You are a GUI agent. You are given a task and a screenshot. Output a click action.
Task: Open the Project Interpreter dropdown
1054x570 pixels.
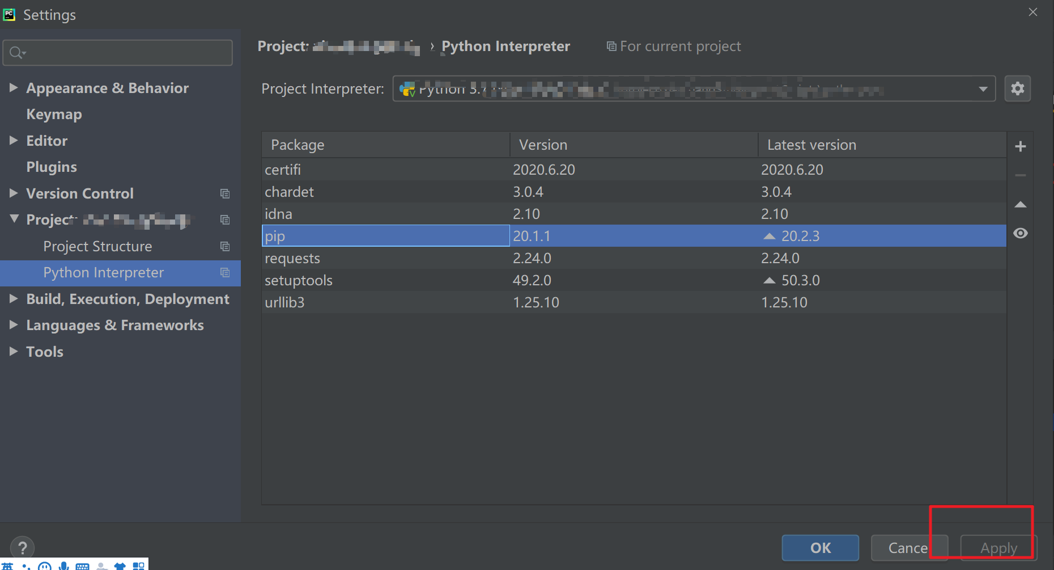tap(694, 89)
